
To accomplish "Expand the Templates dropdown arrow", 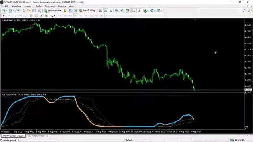I will pos(162,11).
